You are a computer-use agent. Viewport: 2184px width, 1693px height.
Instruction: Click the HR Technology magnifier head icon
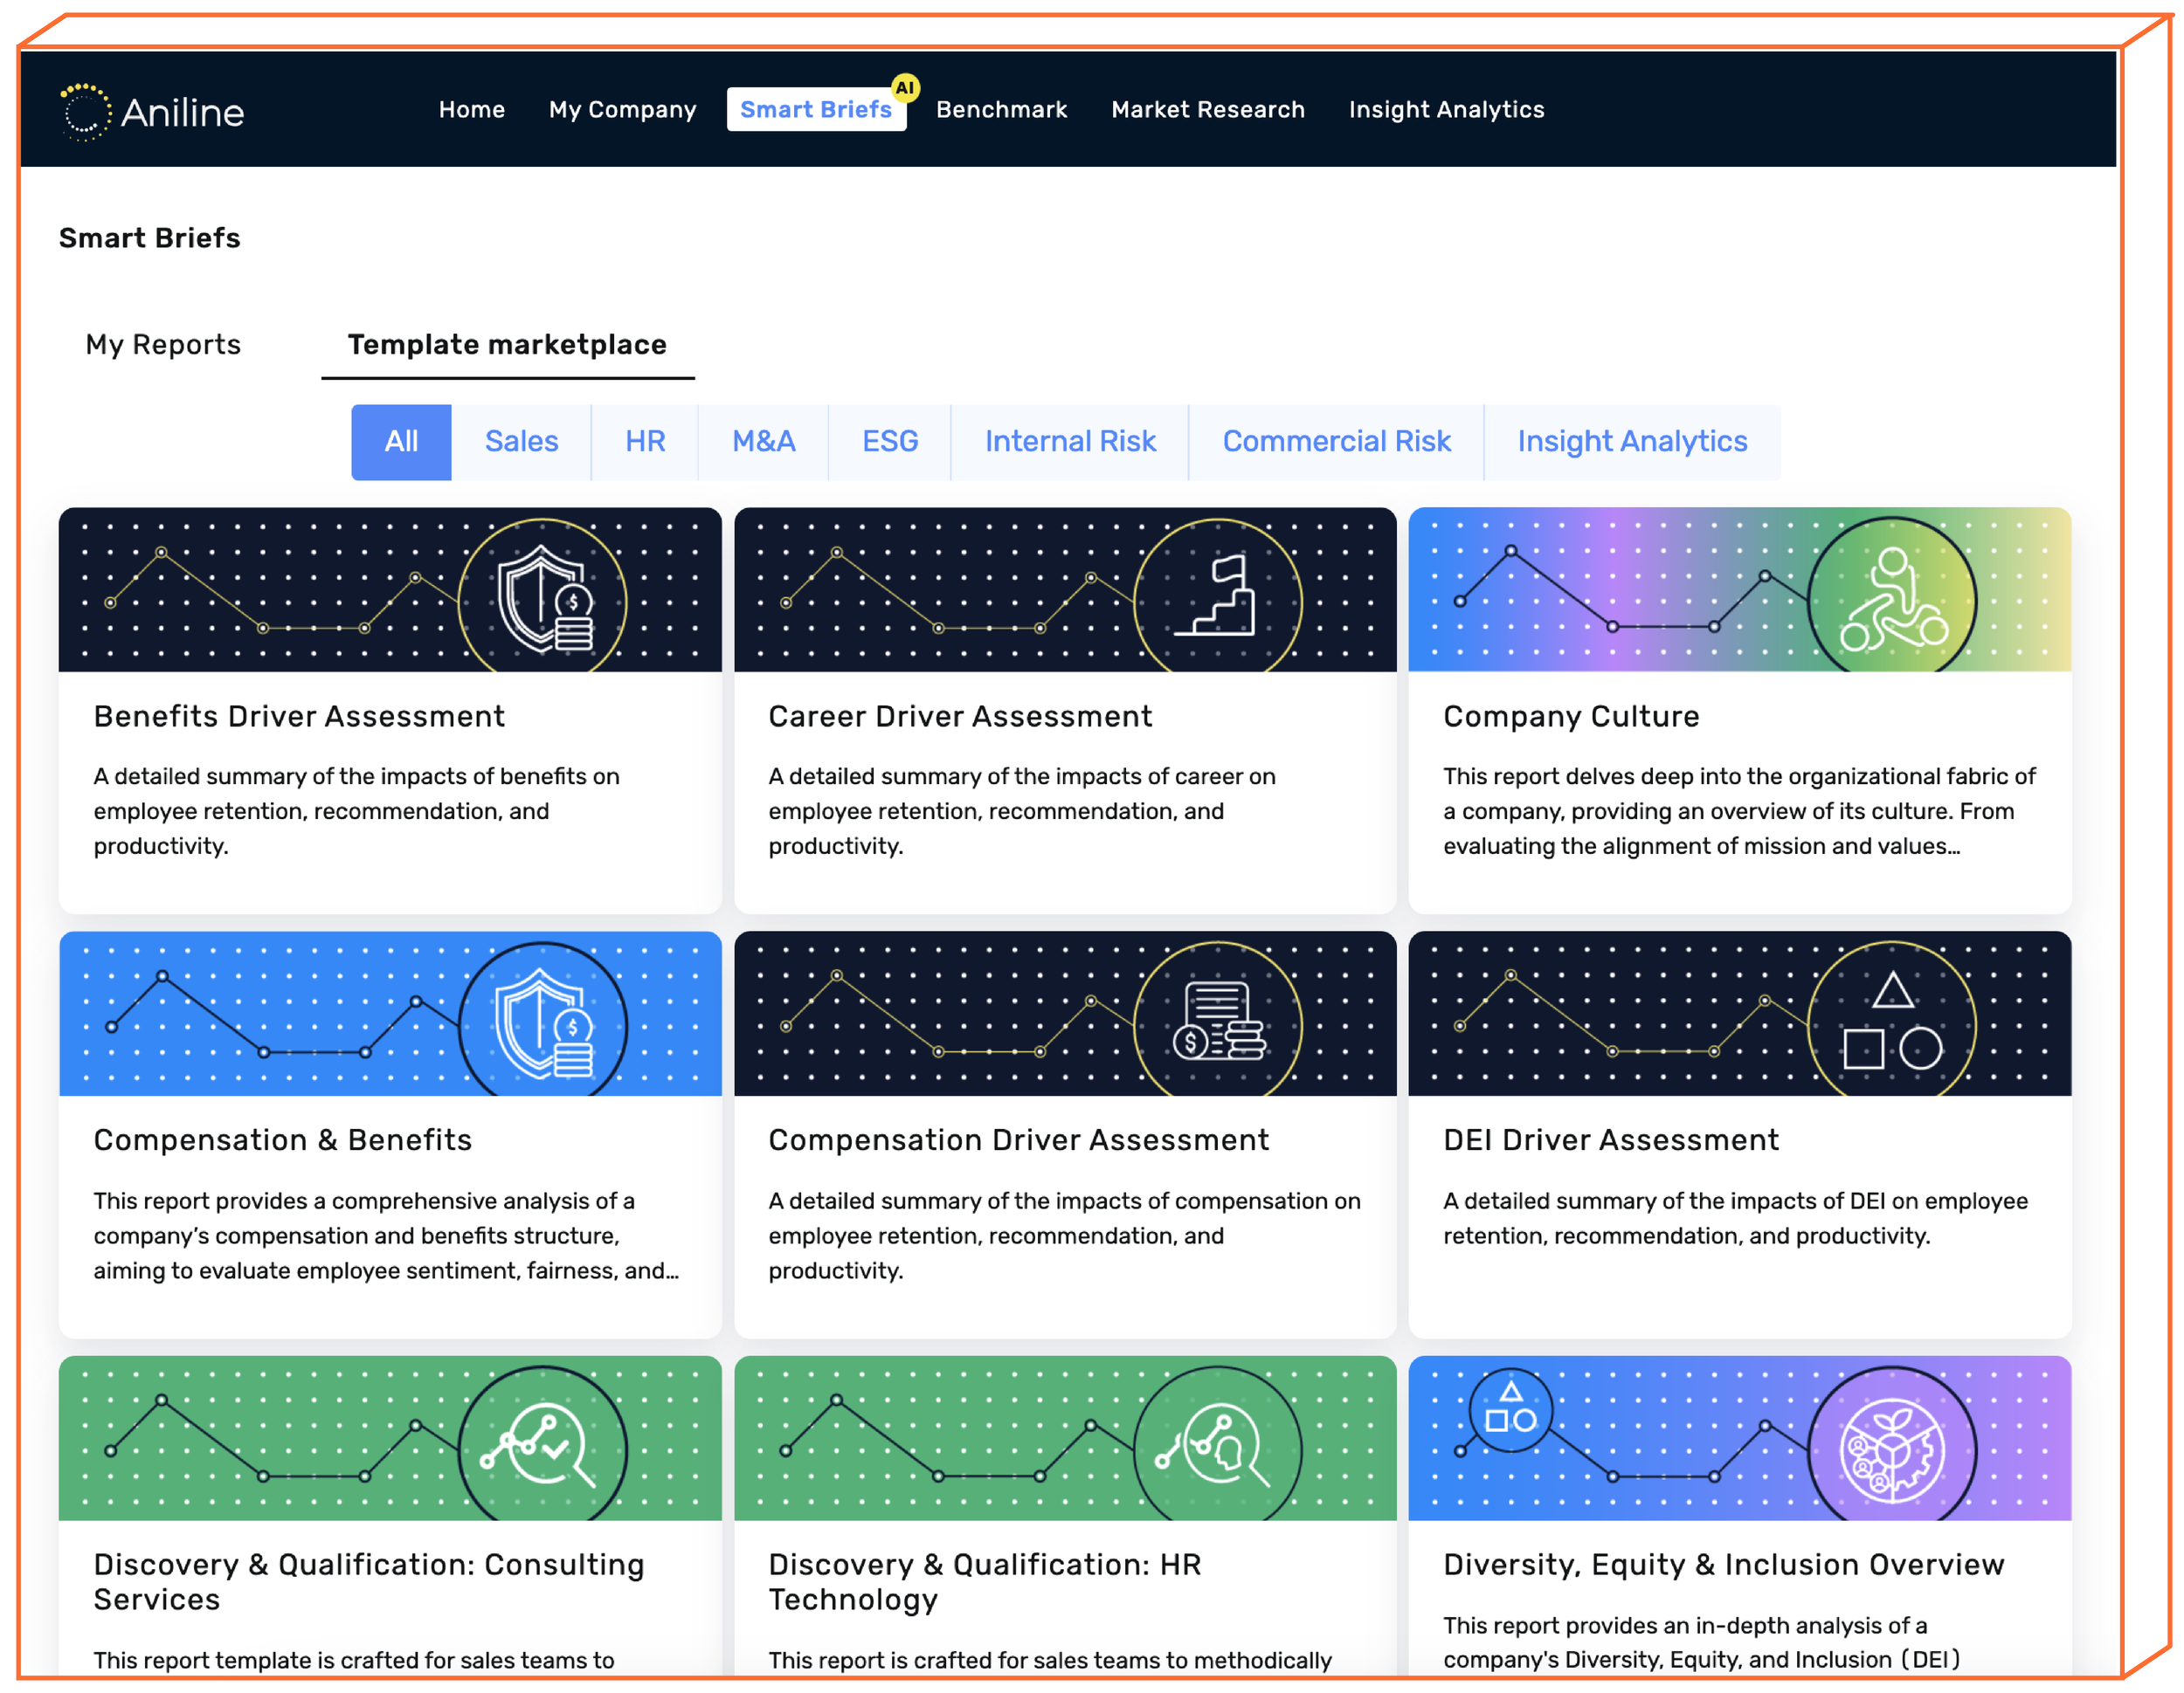pyautogui.click(x=1217, y=1447)
